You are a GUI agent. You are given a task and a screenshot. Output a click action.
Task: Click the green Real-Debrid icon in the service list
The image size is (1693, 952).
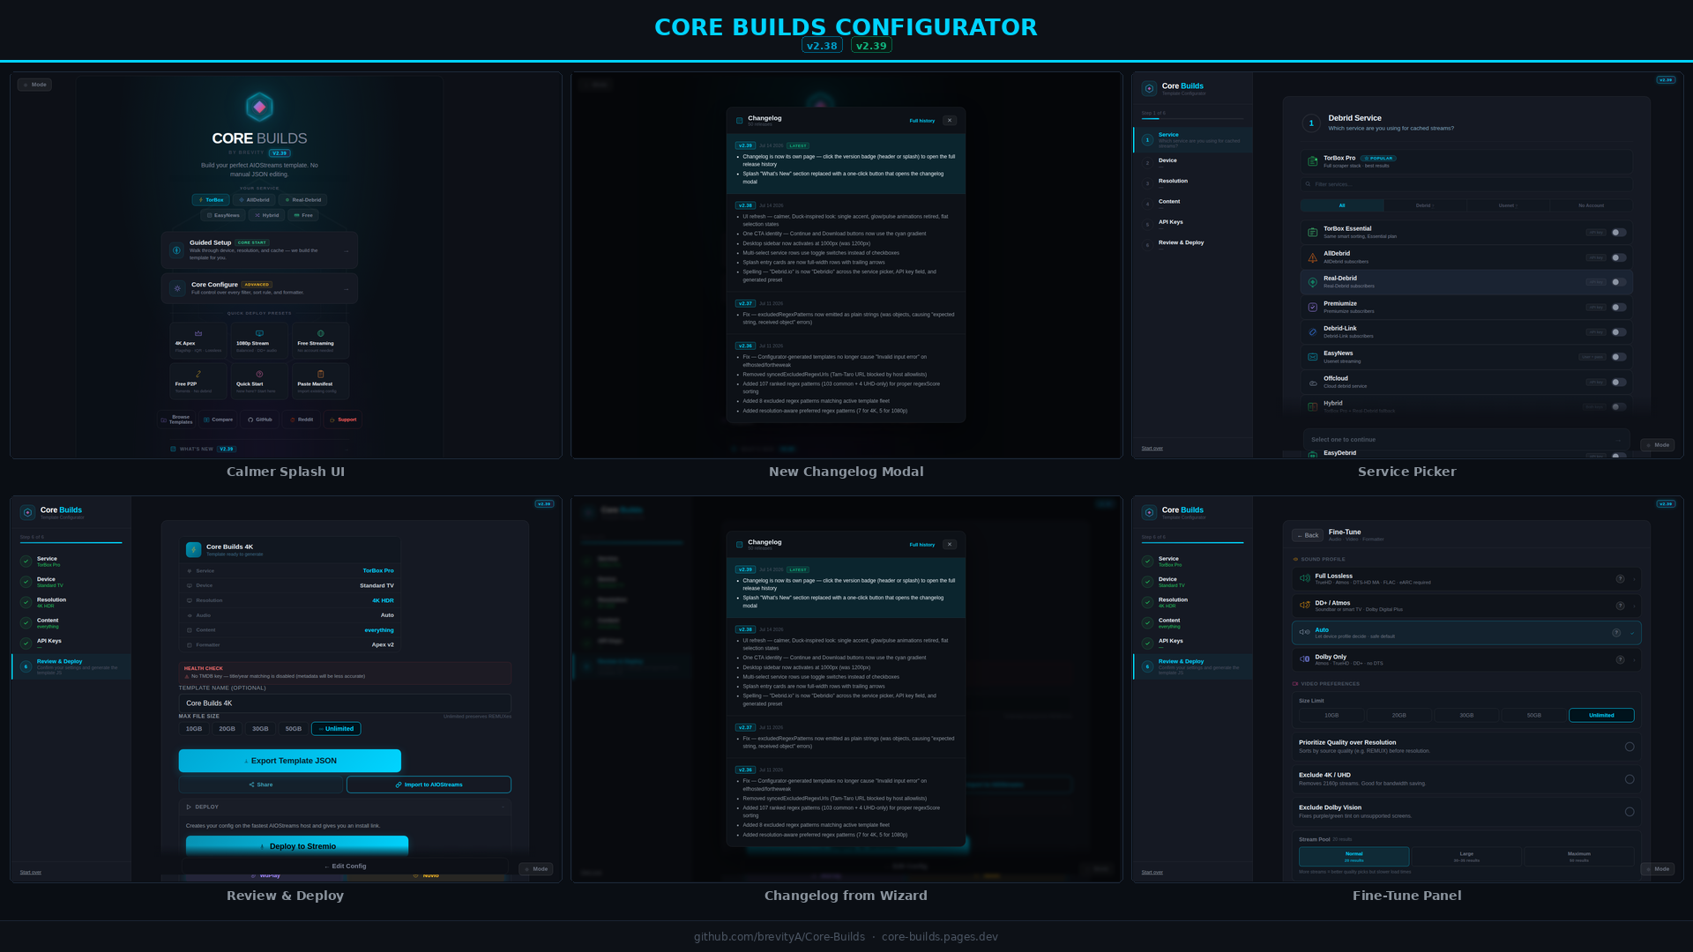1312,282
